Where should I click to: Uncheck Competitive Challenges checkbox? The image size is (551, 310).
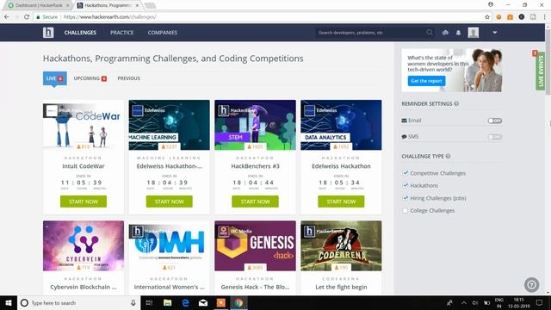tap(406, 173)
